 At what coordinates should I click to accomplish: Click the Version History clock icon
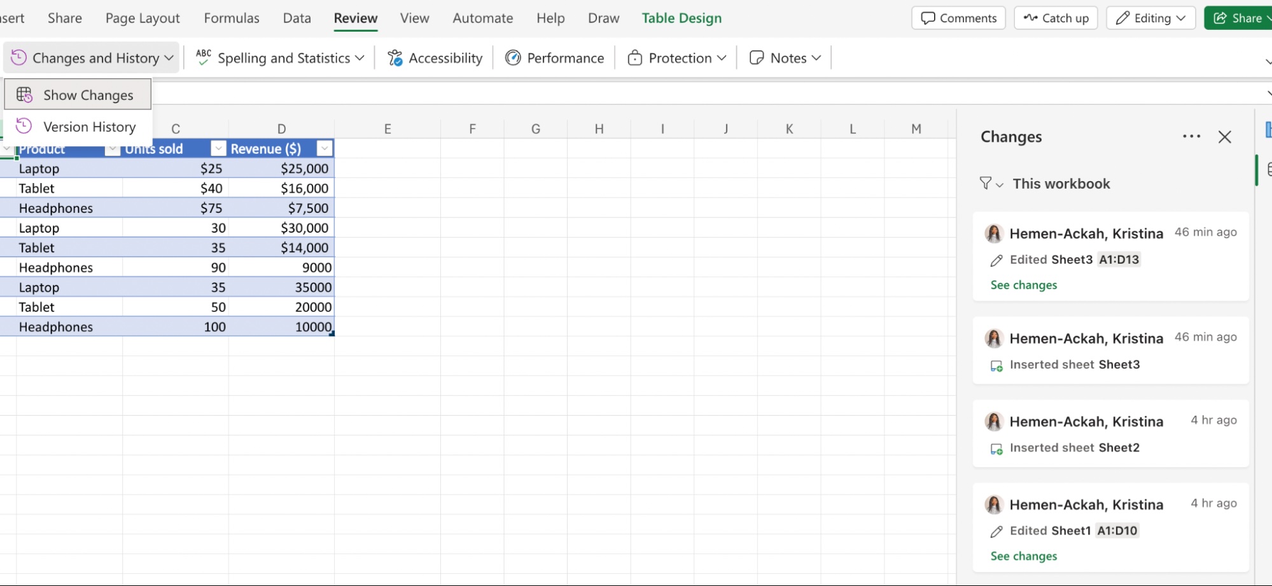(x=24, y=126)
